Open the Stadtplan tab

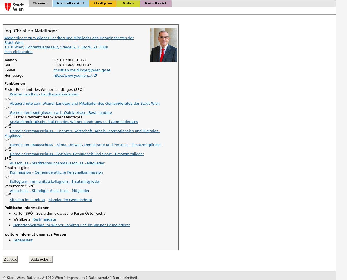(x=103, y=4)
